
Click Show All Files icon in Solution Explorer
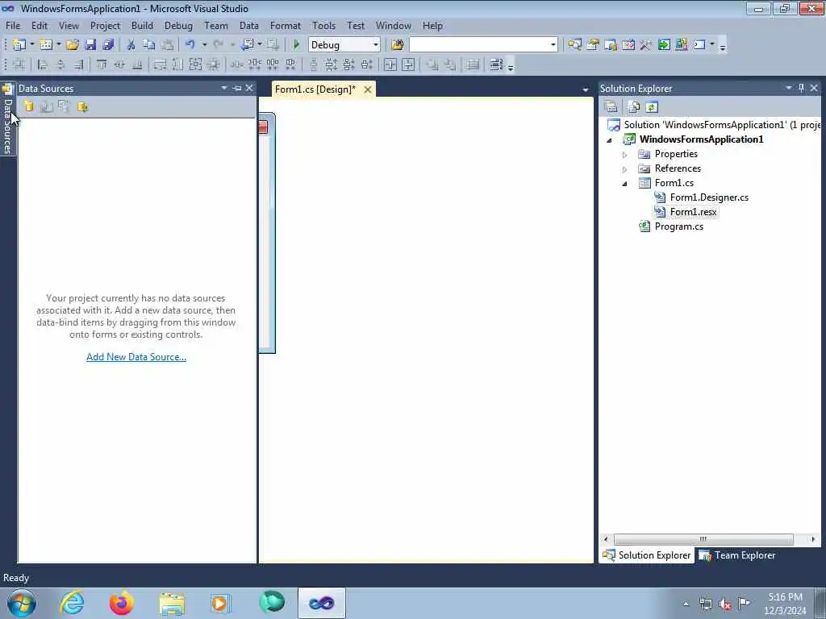pyautogui.click(x=634, y=107)
